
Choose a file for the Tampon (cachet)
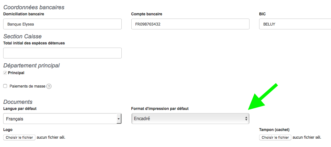click(275, 137)
